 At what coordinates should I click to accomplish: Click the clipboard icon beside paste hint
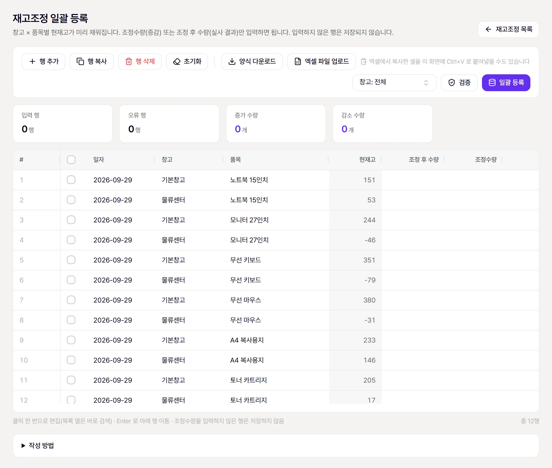[x=364, y=62]
